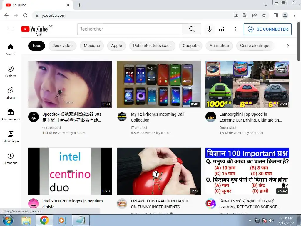This screenshot has height=226, width=301.
Task: Open Lamborghini Top Speed video title
Action: point(250,117)
